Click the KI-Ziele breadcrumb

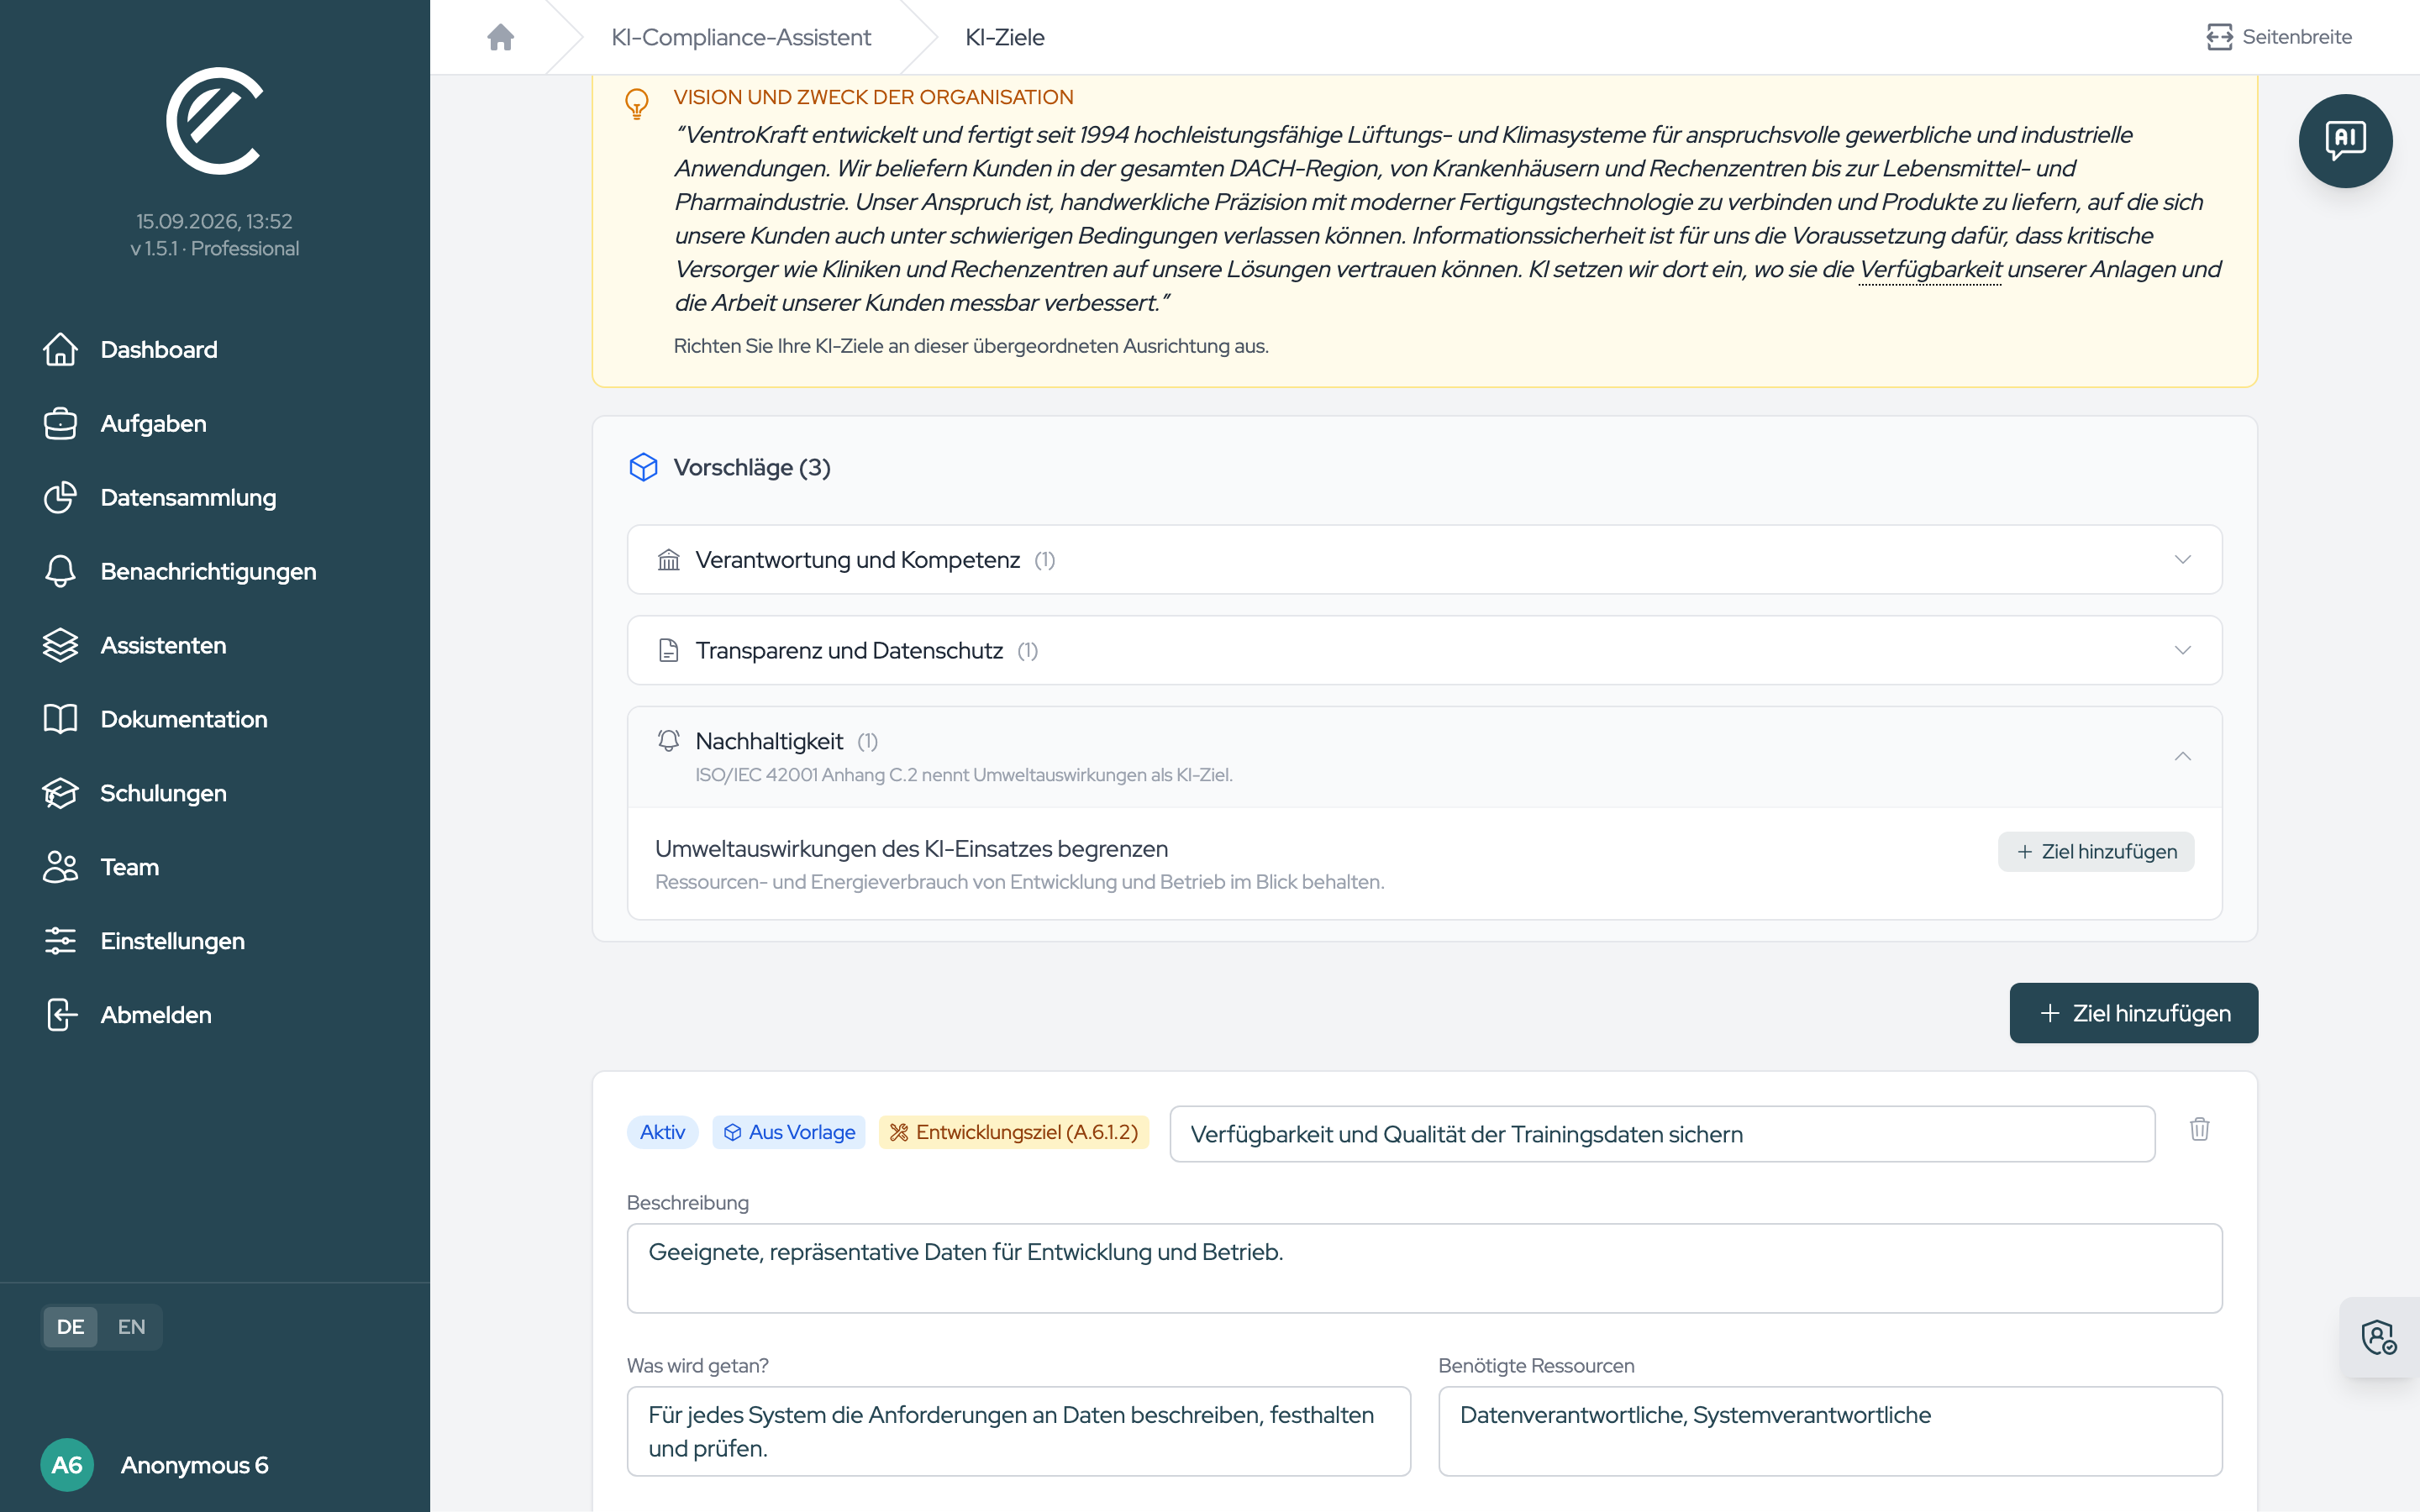(1004, 37)
